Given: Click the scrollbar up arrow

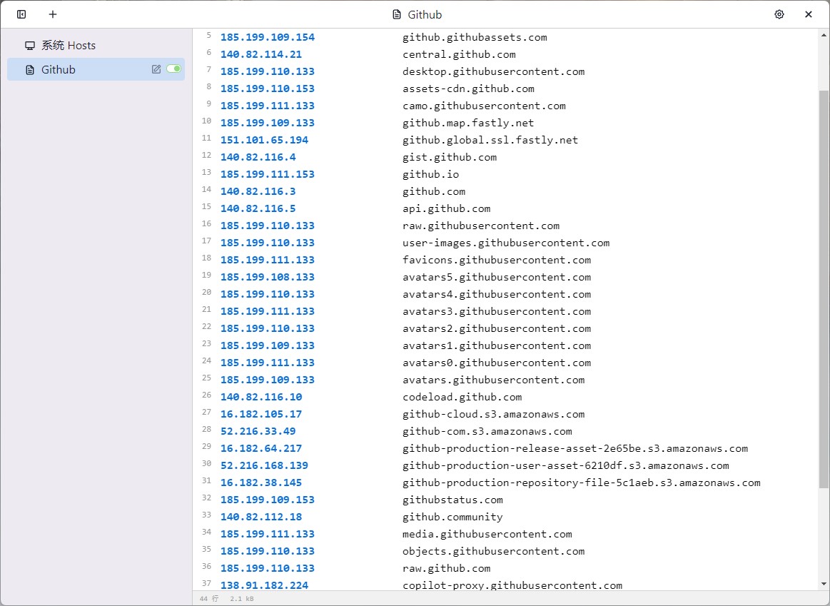Looking at the screenshot, I should point(824,34).
